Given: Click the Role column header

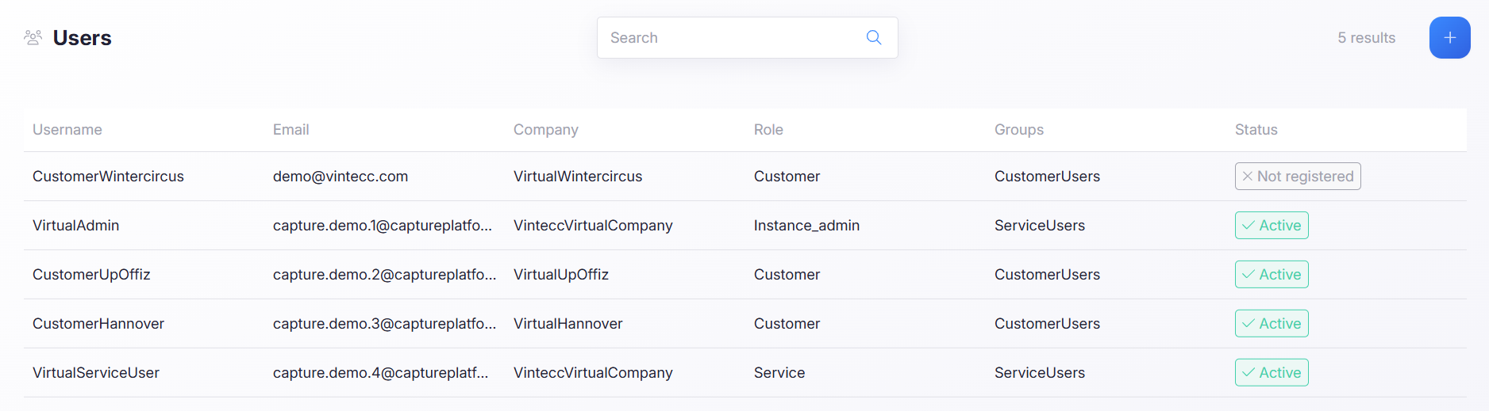Looking at the screenshot, I should pos(768,130).
